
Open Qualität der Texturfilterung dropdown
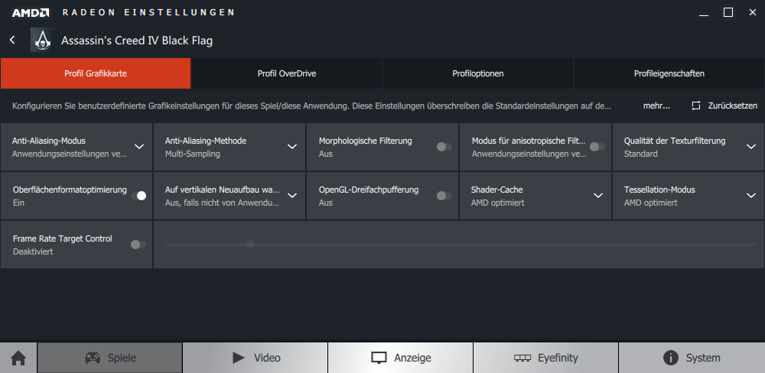(x=751, y=147)
